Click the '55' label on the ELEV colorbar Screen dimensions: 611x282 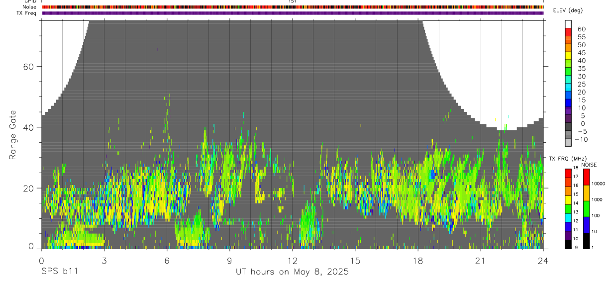[x=581, y=37]
